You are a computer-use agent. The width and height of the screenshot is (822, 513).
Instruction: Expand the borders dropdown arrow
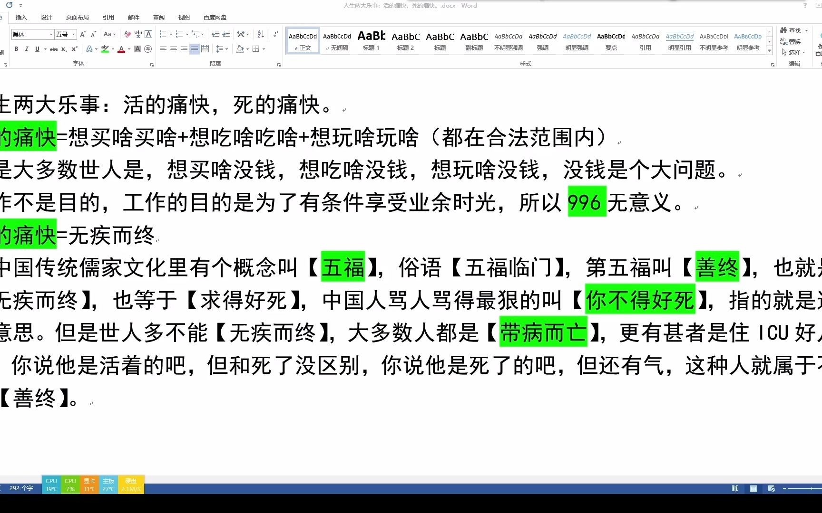click(264, 49)
